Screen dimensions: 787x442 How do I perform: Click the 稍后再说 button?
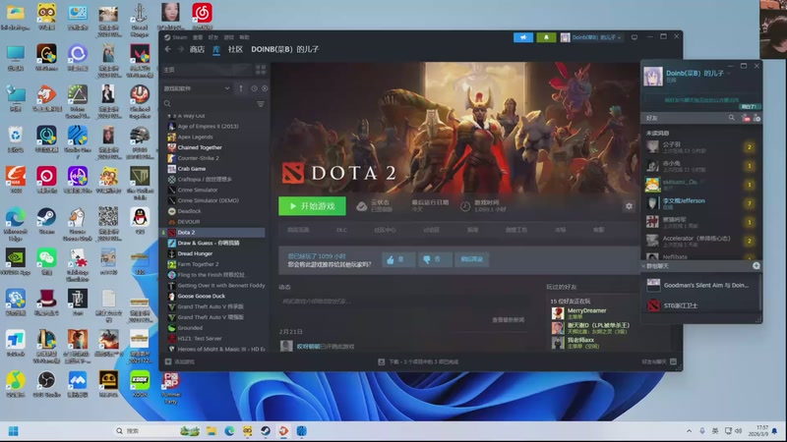472,259
